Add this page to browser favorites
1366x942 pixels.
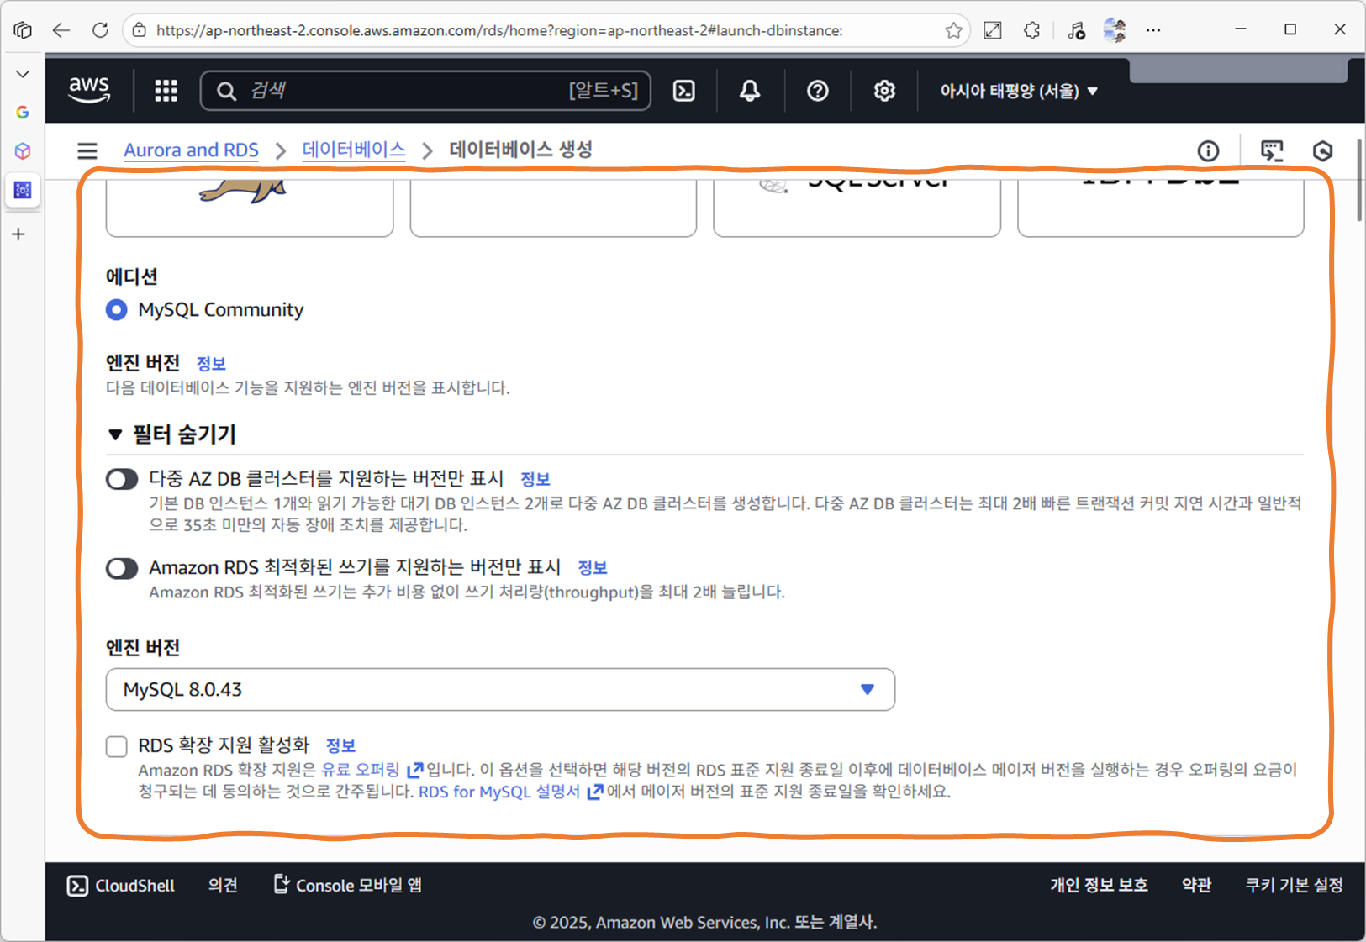953,30
